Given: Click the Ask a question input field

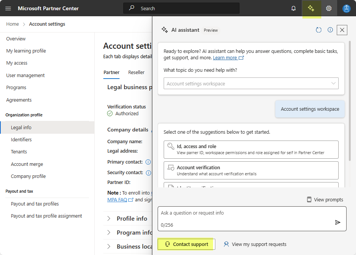Looking at the screenshot, I should click(245, 213).
